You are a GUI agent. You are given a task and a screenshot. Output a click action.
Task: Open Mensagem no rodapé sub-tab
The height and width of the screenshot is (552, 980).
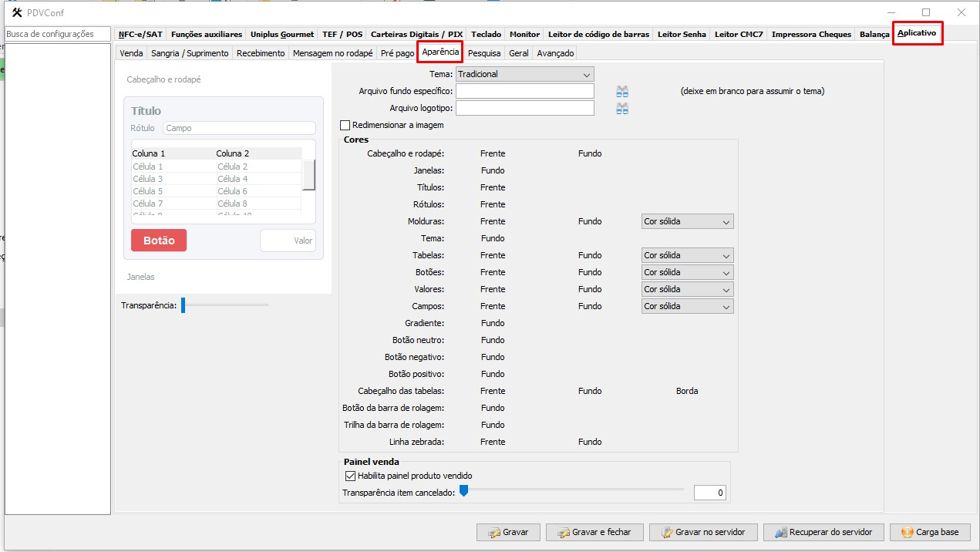click(332, 53)
